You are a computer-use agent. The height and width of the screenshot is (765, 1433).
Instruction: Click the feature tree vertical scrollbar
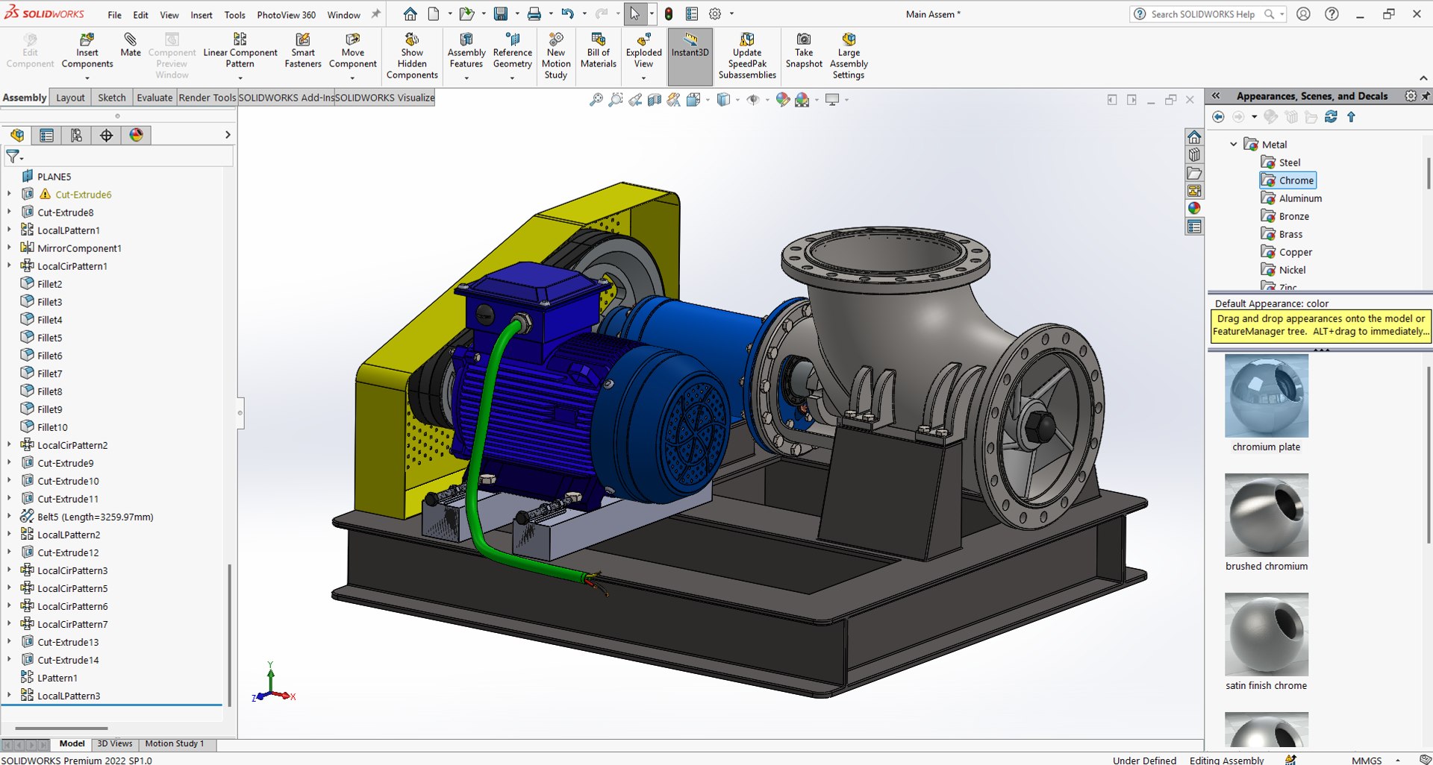pyautogui.click(x=229, y=634)
